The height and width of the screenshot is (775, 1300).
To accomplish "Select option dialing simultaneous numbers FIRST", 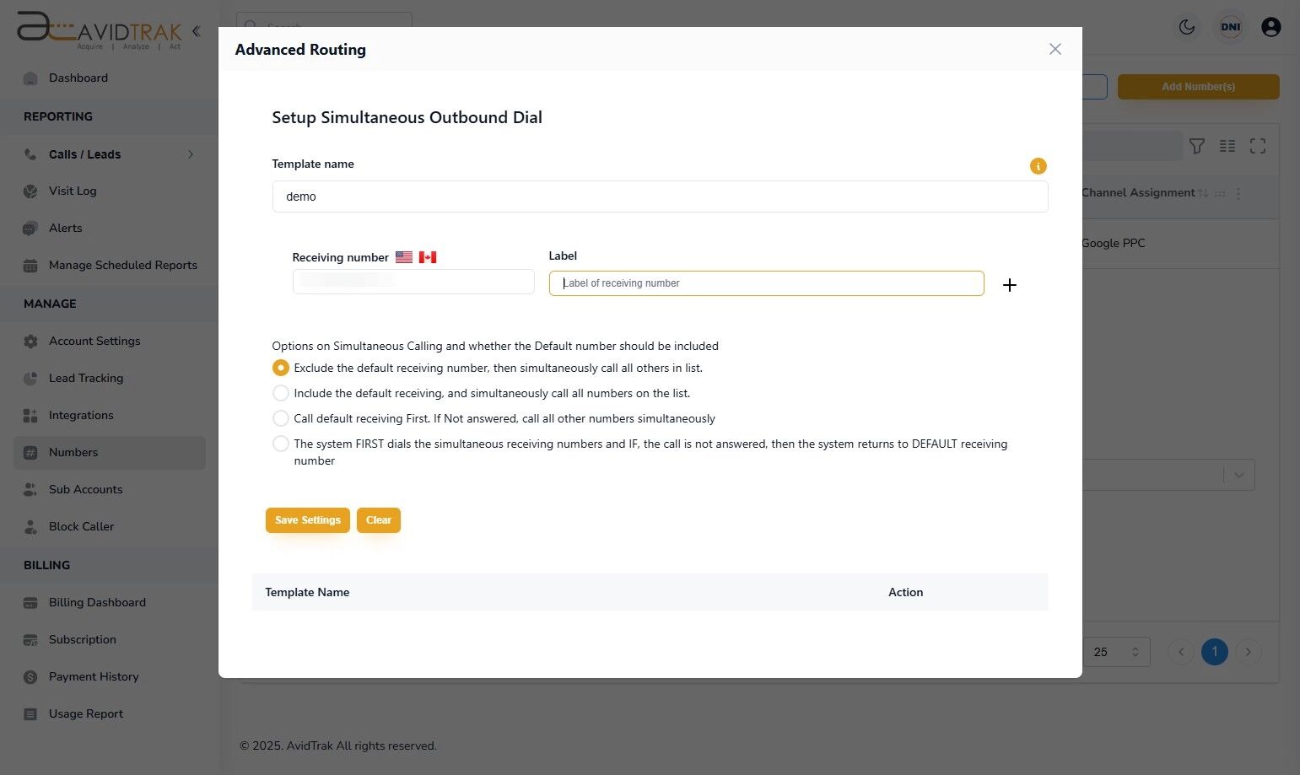I will coord(281,444).
